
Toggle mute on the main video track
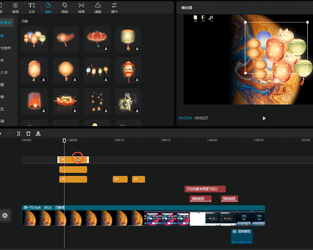click(x=5, y=215)
